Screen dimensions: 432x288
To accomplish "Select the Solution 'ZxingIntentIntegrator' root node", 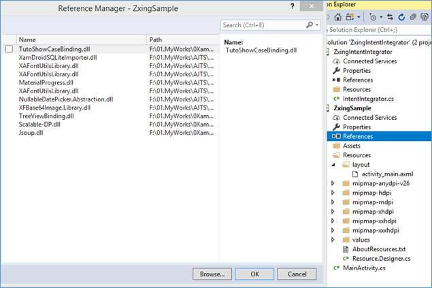I will tap(379, 42).
